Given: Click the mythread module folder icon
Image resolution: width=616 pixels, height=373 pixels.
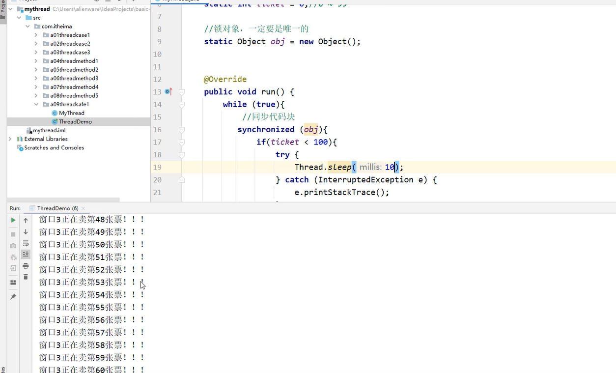Looking at the screenshot, I should tap(20, 9).
